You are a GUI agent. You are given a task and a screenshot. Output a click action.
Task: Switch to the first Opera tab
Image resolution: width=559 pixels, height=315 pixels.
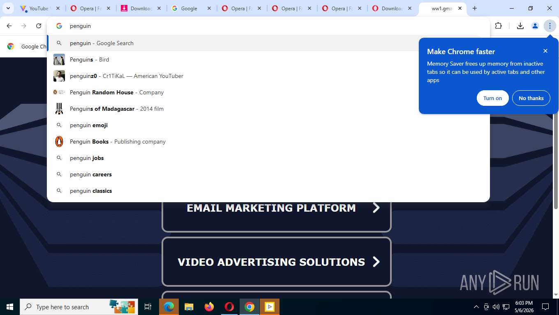click(90, 8)
